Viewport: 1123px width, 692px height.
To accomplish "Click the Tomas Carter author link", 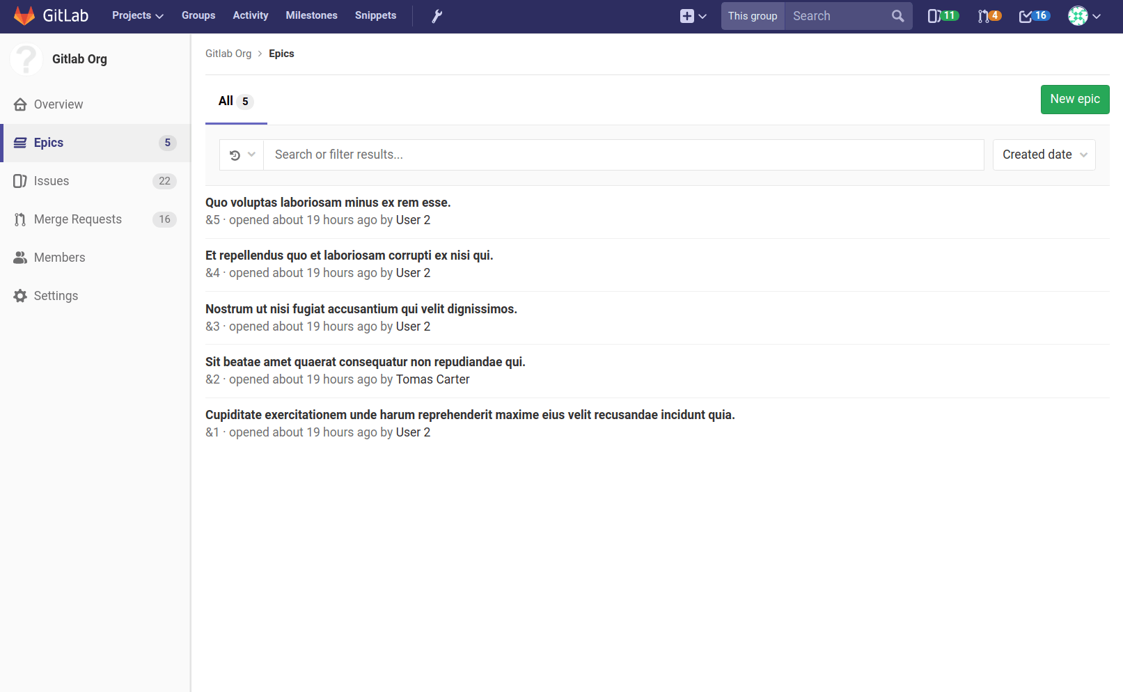I will pyautogui.click(x=432, y=379).
